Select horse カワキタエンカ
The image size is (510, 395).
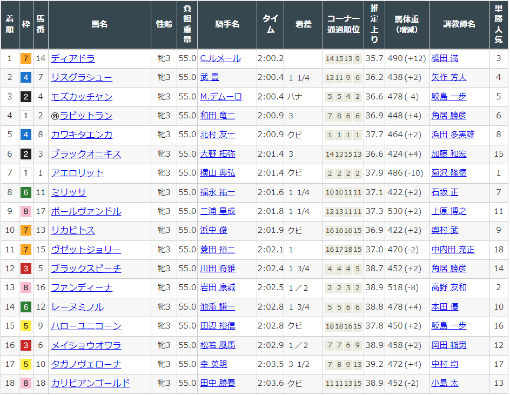coord(82,135)
